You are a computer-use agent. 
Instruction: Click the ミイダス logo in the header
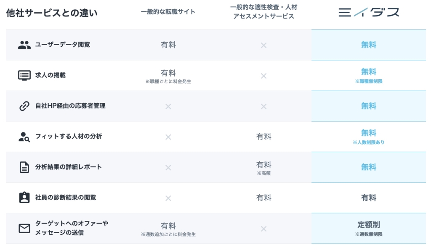[369, 12]
